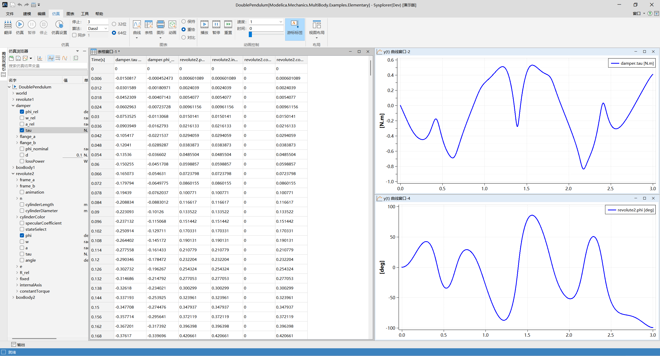Open the 建模 menu
This screenshot has width=660, height=356.
[x=27, y=14]
